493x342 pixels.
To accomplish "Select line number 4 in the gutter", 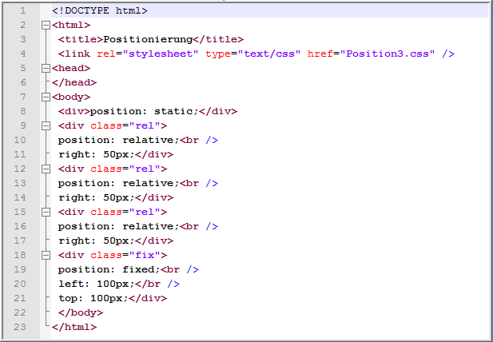I will 23,54.
